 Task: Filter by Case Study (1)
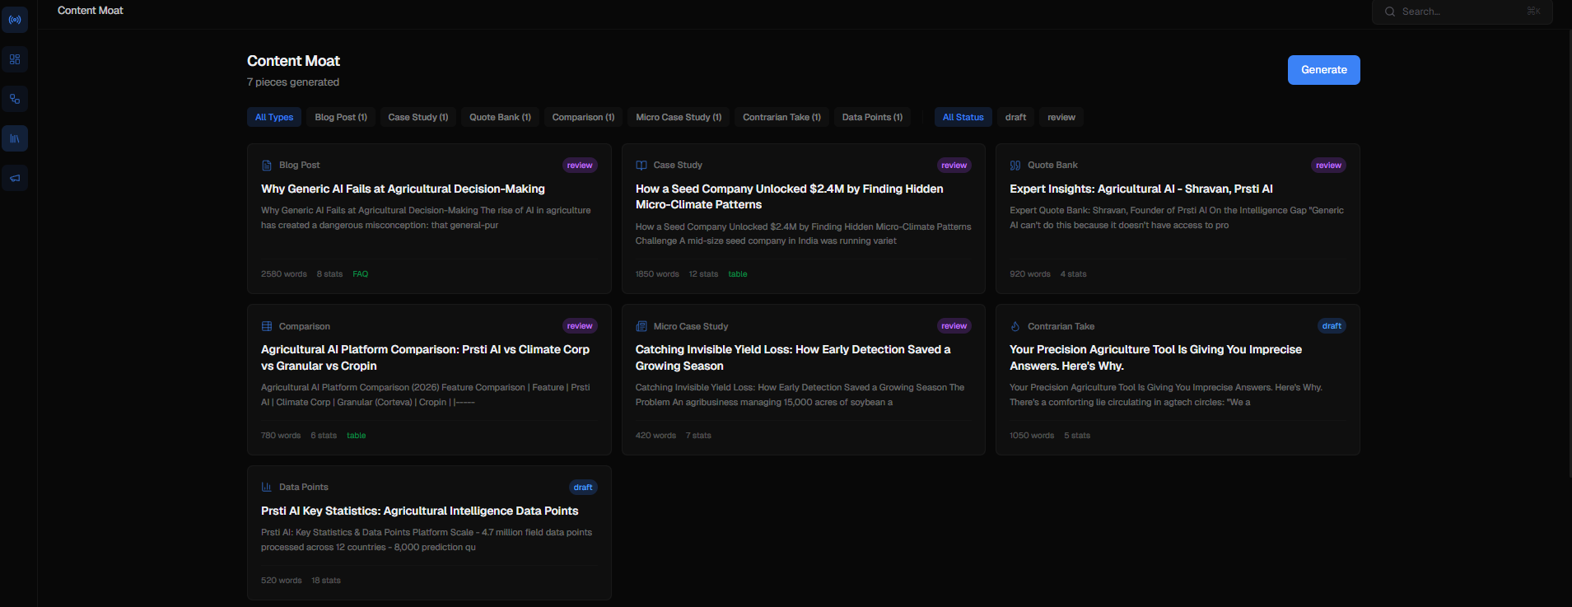(x=418, y=117)
